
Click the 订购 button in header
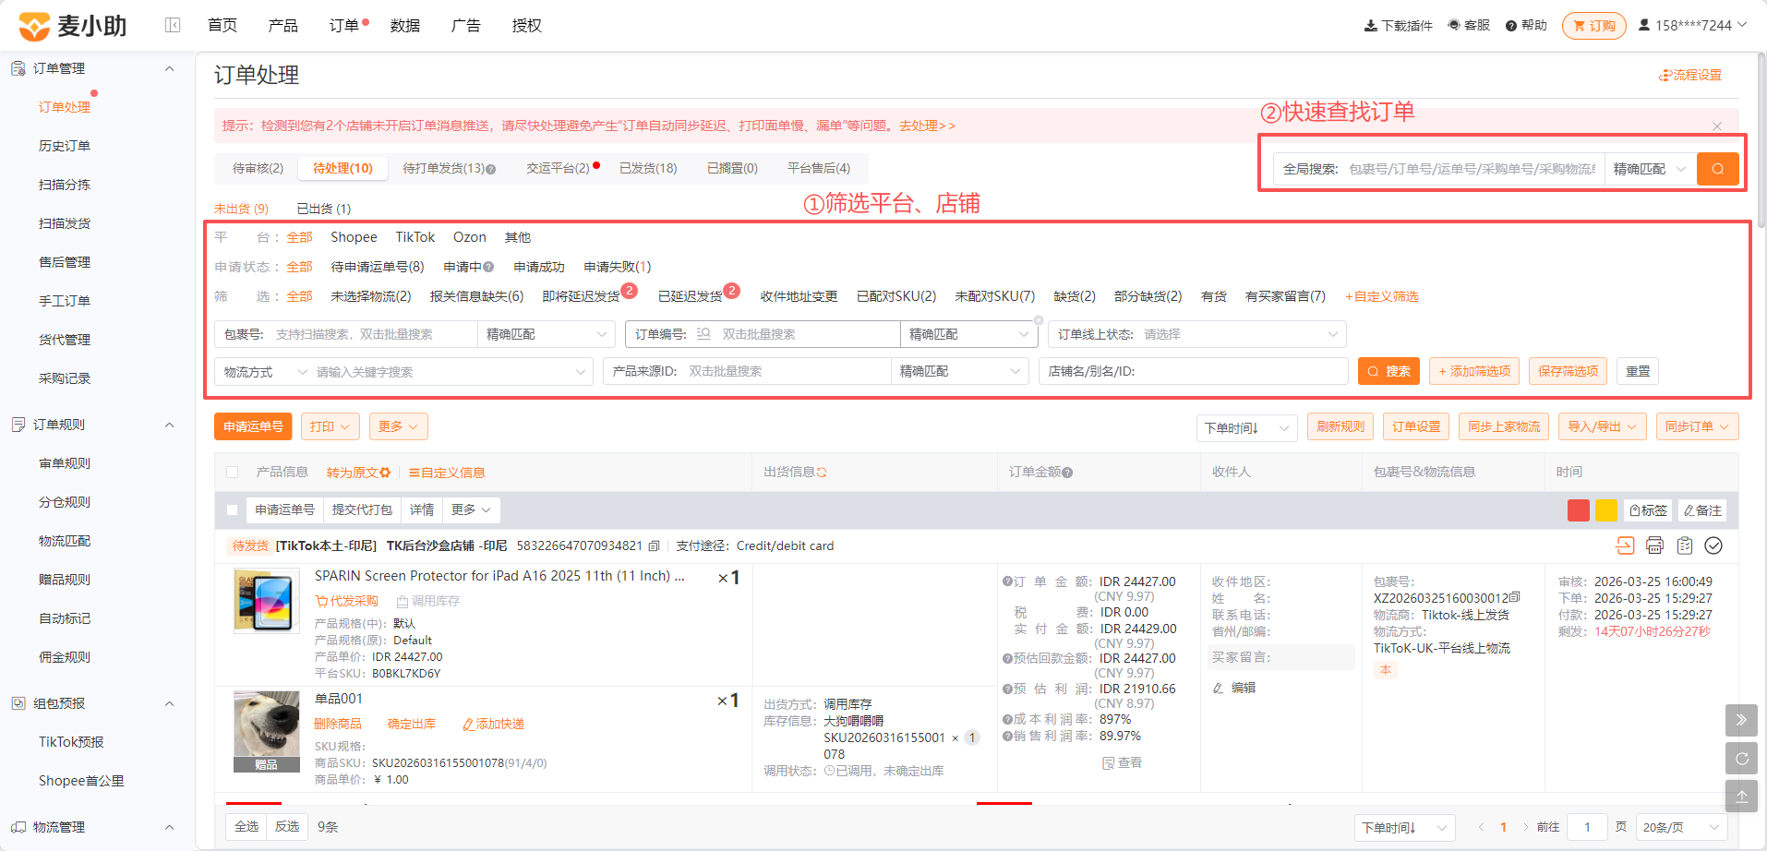(1594, 26)
